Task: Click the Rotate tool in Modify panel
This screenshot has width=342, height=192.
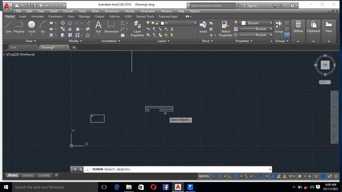Action: click(70, 23)
